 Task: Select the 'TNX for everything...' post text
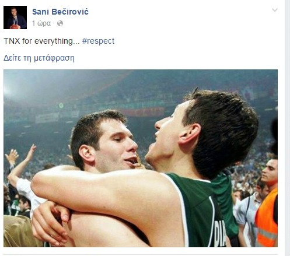41,41
